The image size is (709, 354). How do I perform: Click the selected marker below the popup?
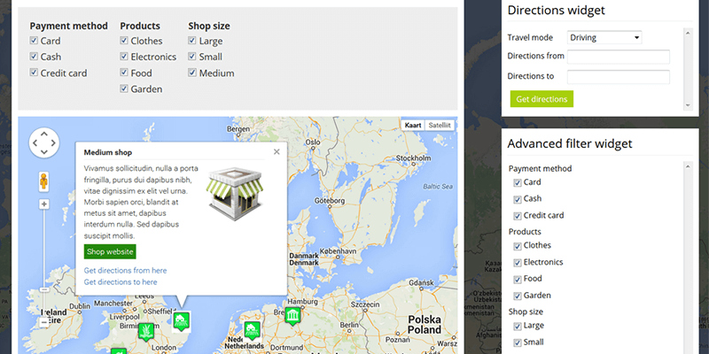(x=181, y=319)
